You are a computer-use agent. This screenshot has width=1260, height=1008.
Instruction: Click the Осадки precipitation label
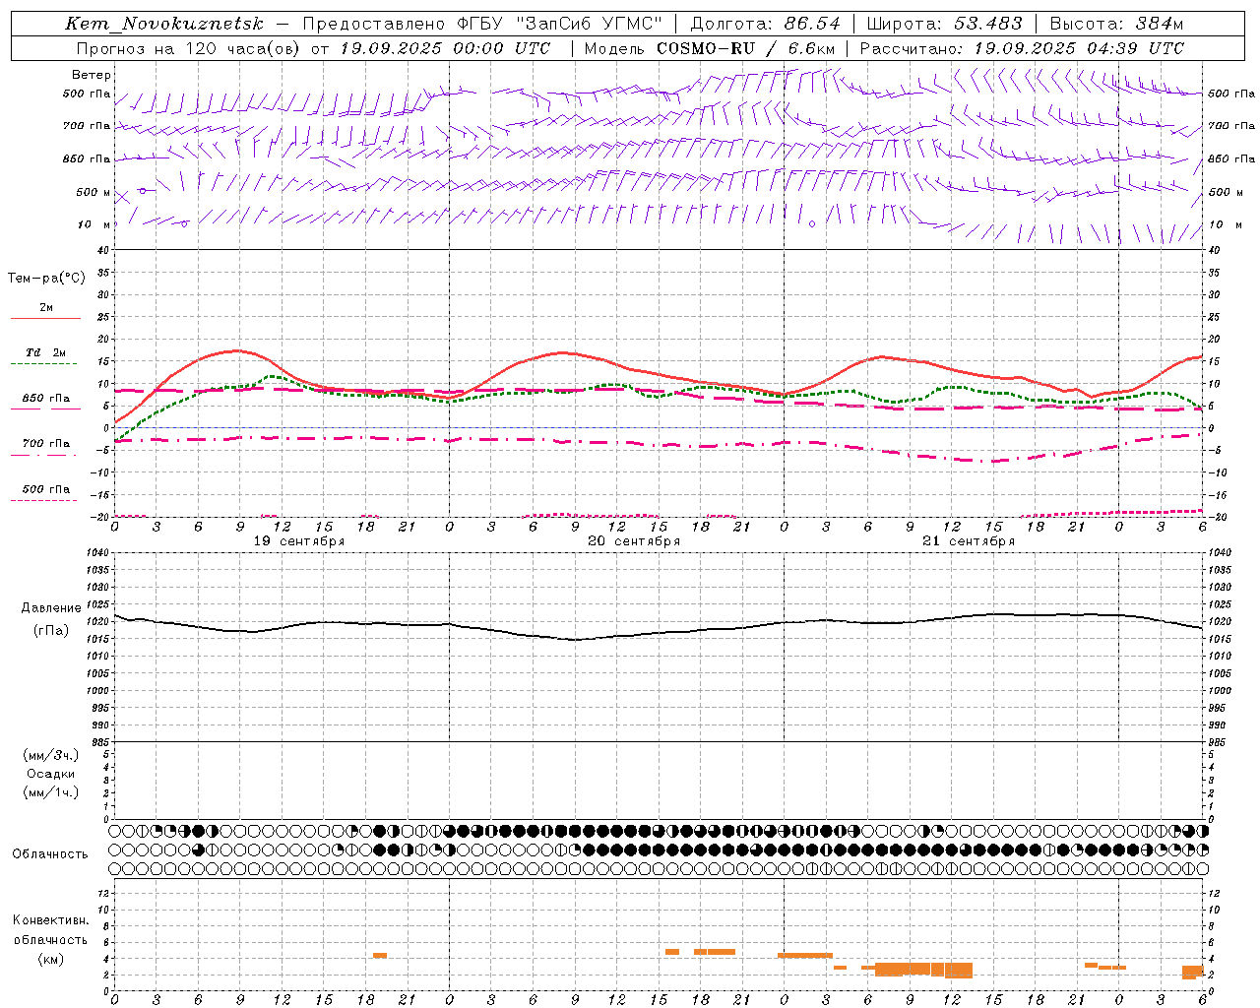click(x=50, y=774)
